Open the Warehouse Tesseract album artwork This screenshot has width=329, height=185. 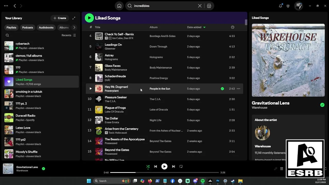pyautogui.click(x=288, y=60)
